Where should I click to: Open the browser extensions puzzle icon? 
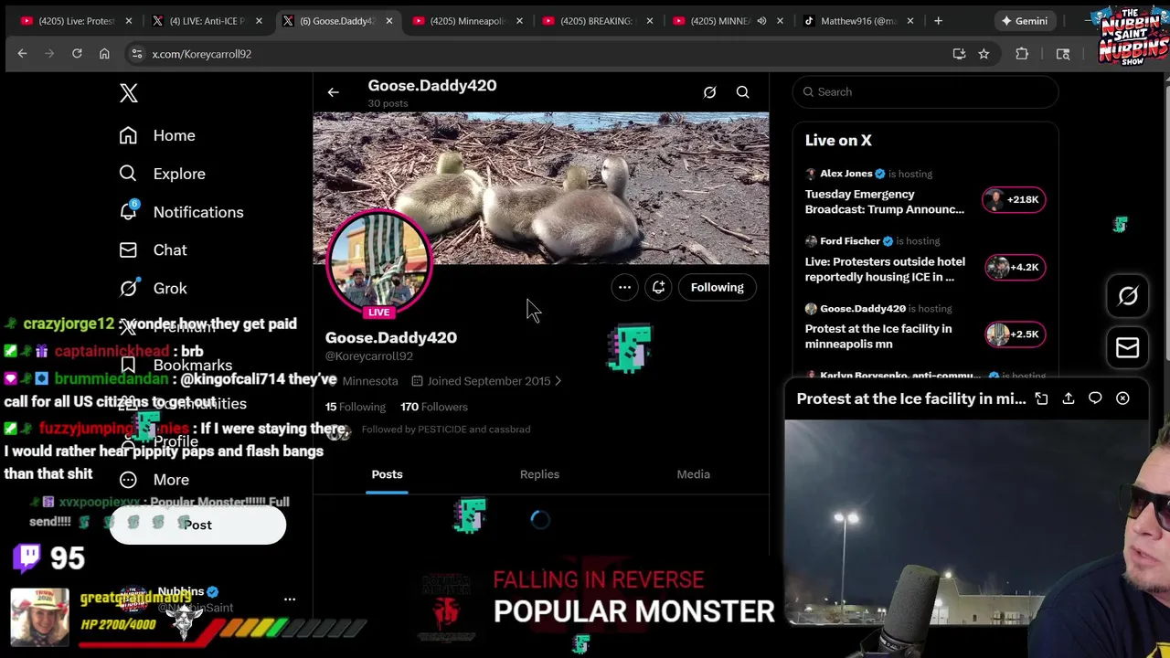click(x=1022, y=54)
